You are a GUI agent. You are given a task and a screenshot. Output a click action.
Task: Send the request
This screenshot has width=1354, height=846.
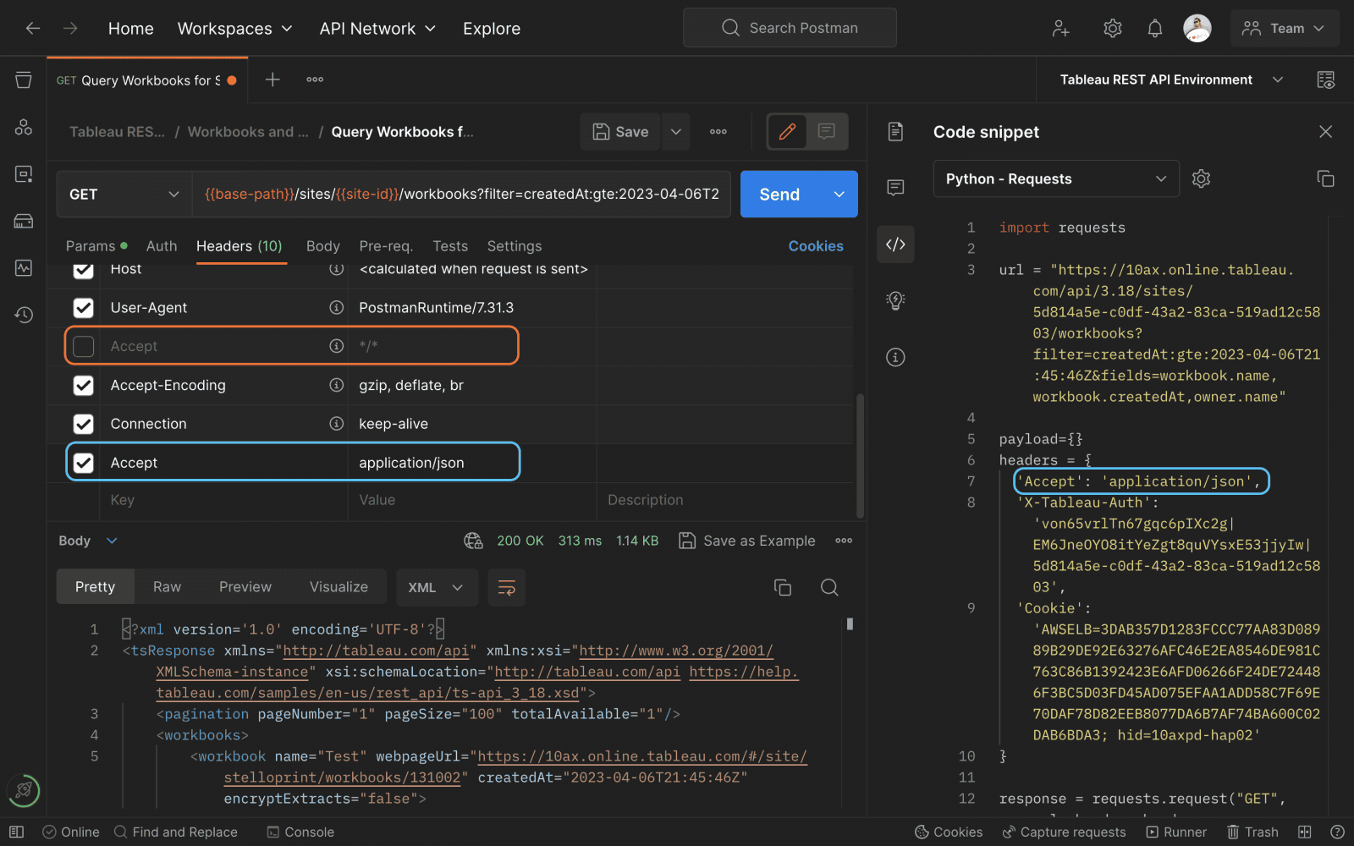coord(779,194)
